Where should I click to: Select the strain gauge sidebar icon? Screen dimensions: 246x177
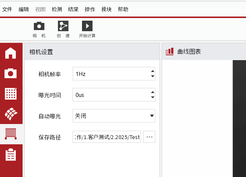coord(11,134)
